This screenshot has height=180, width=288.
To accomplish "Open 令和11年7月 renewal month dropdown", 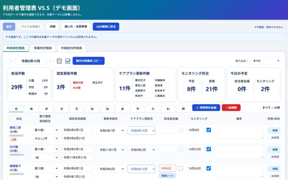I will point(110,150).
